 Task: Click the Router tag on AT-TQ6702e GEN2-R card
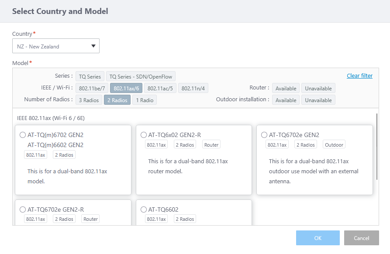point(90,219)
